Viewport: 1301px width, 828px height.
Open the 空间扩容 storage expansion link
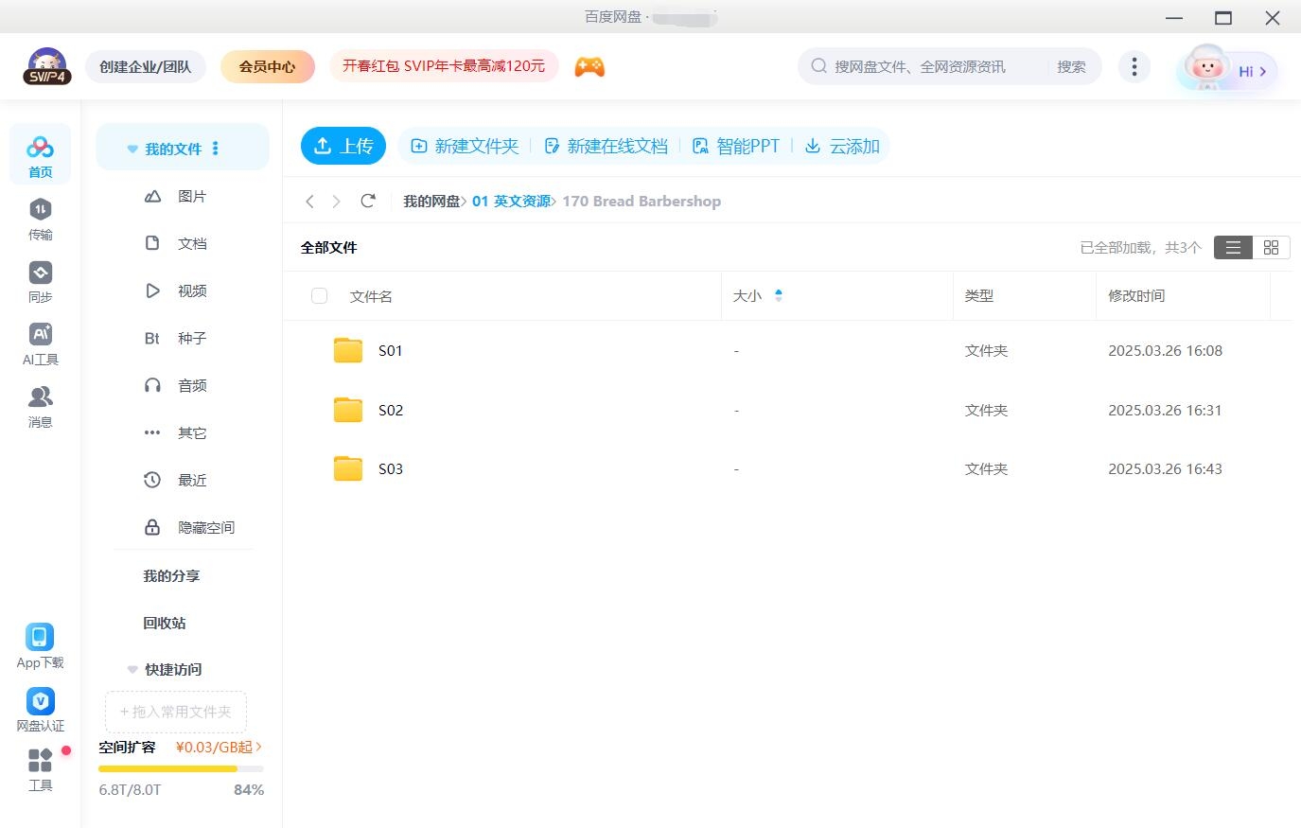click(126, 747)
